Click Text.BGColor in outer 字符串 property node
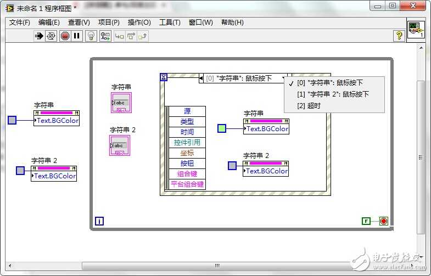The height and width of the screenshot is (276, 431). tap(58, 121)
